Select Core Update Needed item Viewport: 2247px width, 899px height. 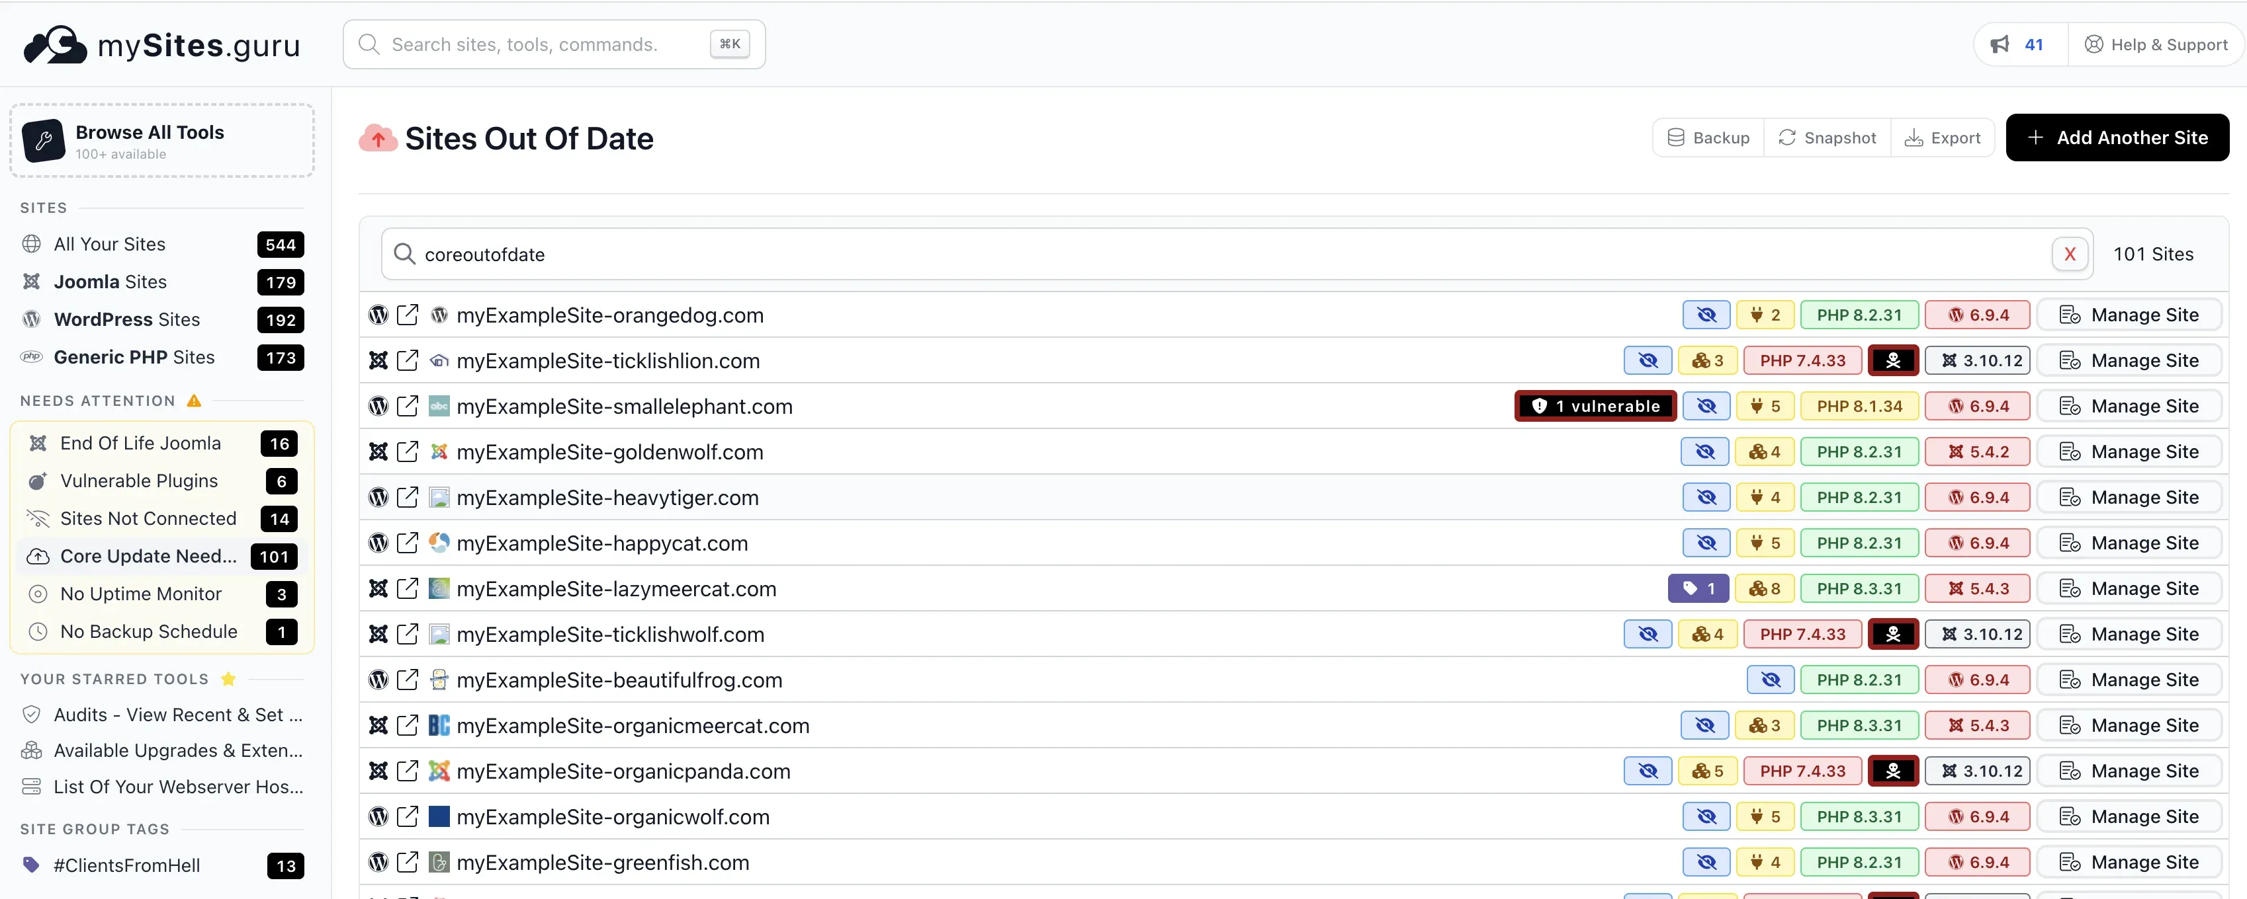162,557
